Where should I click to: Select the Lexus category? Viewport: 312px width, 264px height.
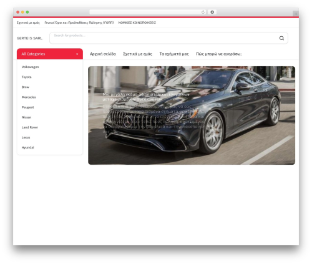(x=26, y=137)
